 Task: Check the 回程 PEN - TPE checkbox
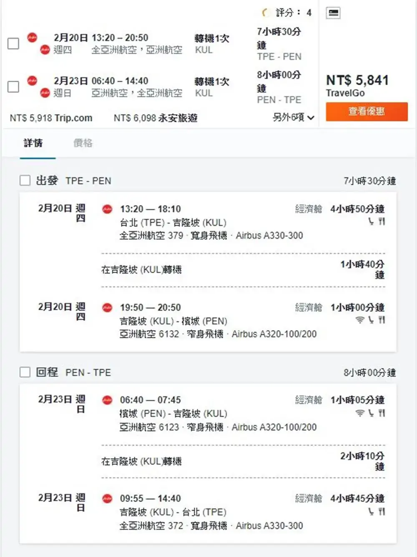(x=25, y=372)
